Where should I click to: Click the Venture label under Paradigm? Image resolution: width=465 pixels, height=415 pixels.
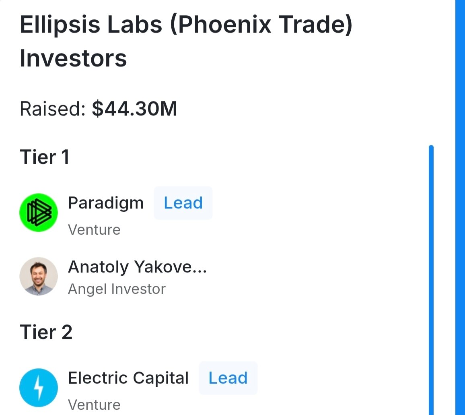pos(94,230)
